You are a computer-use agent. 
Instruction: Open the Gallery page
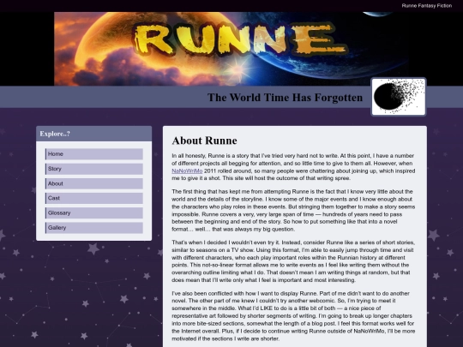click(x=94, y=228)
